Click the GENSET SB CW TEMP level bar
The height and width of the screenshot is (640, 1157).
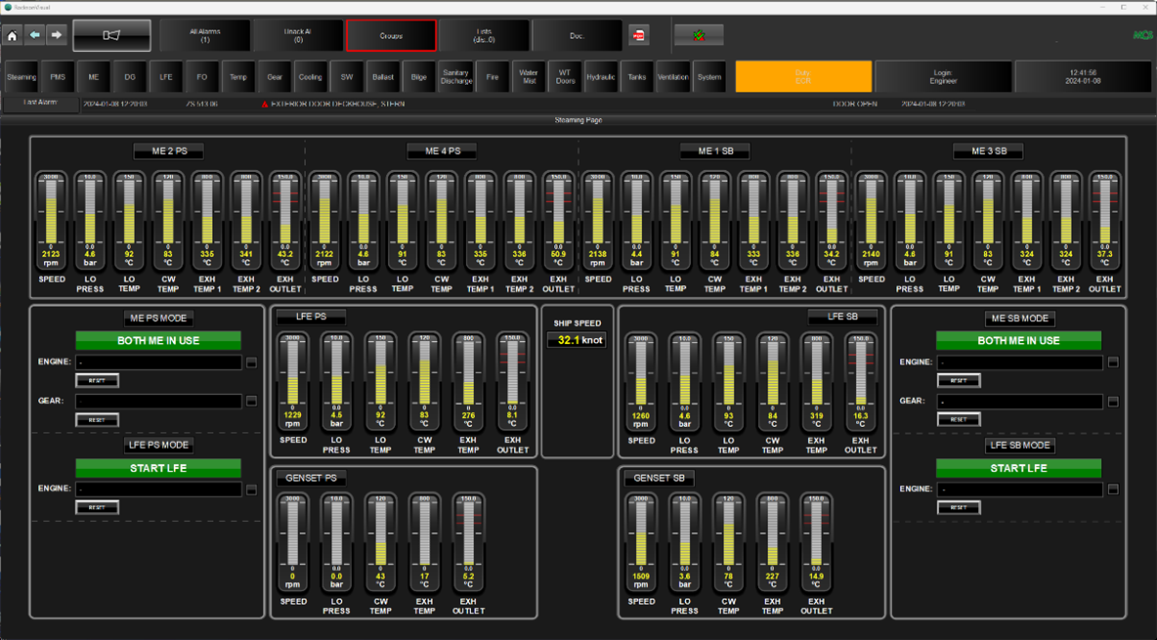[x=728, y=533]
